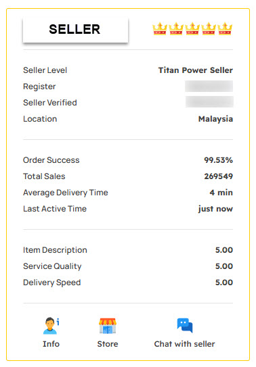Select the Info label text
256x367 pixels.
click(x=51, y=344)
